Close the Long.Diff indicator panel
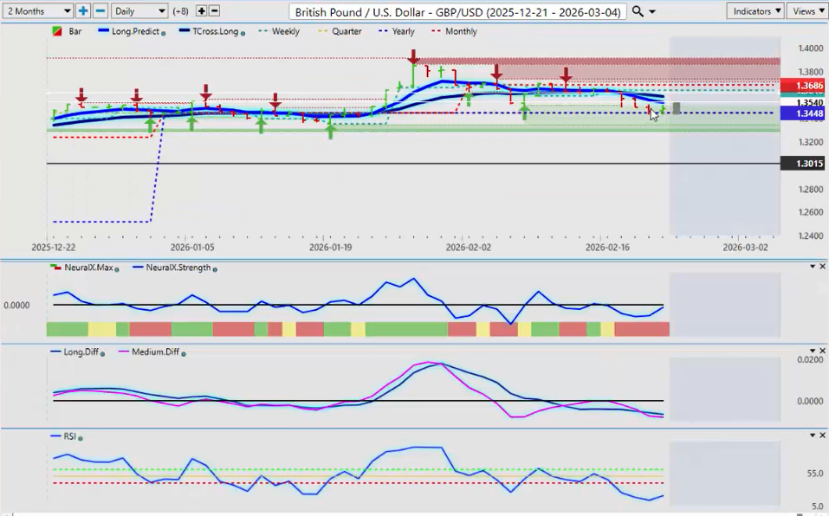Viewport: 829px width, 516px height. pyautogui.click(x=822, y=351)
